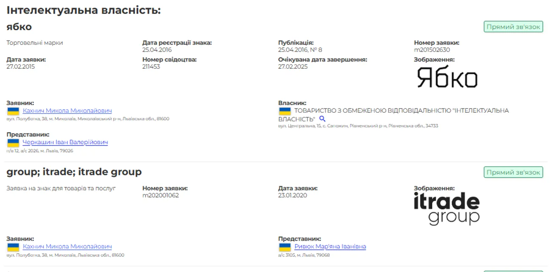
Task: Click the magnifier search icon after owner name
Action: [x=323, y=119]
